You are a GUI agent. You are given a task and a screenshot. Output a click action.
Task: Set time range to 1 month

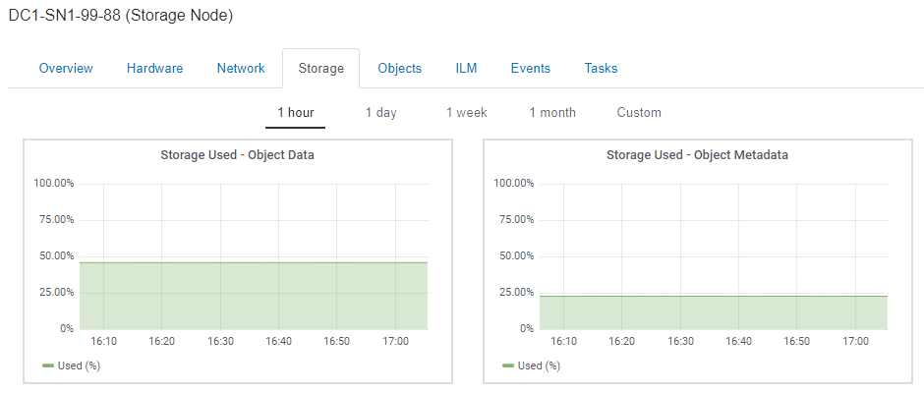tap(552, 113)
